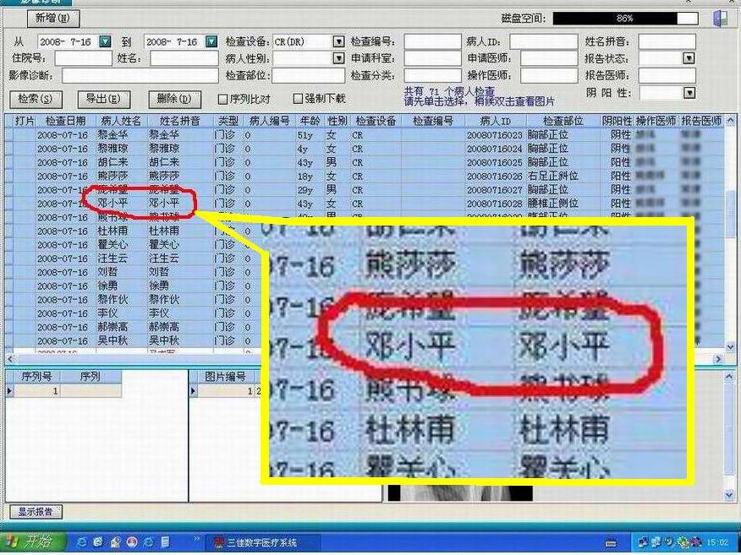Click the 检索(S) search button

click(35, 99)
